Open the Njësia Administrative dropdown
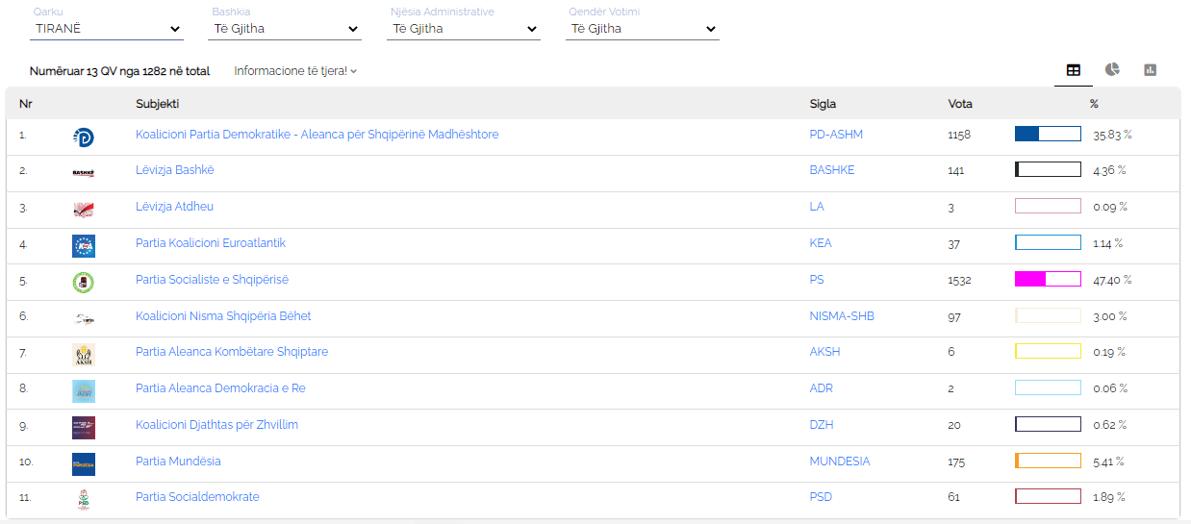Viewport: 1191px width, 524px height. click(x=465, y=29)
